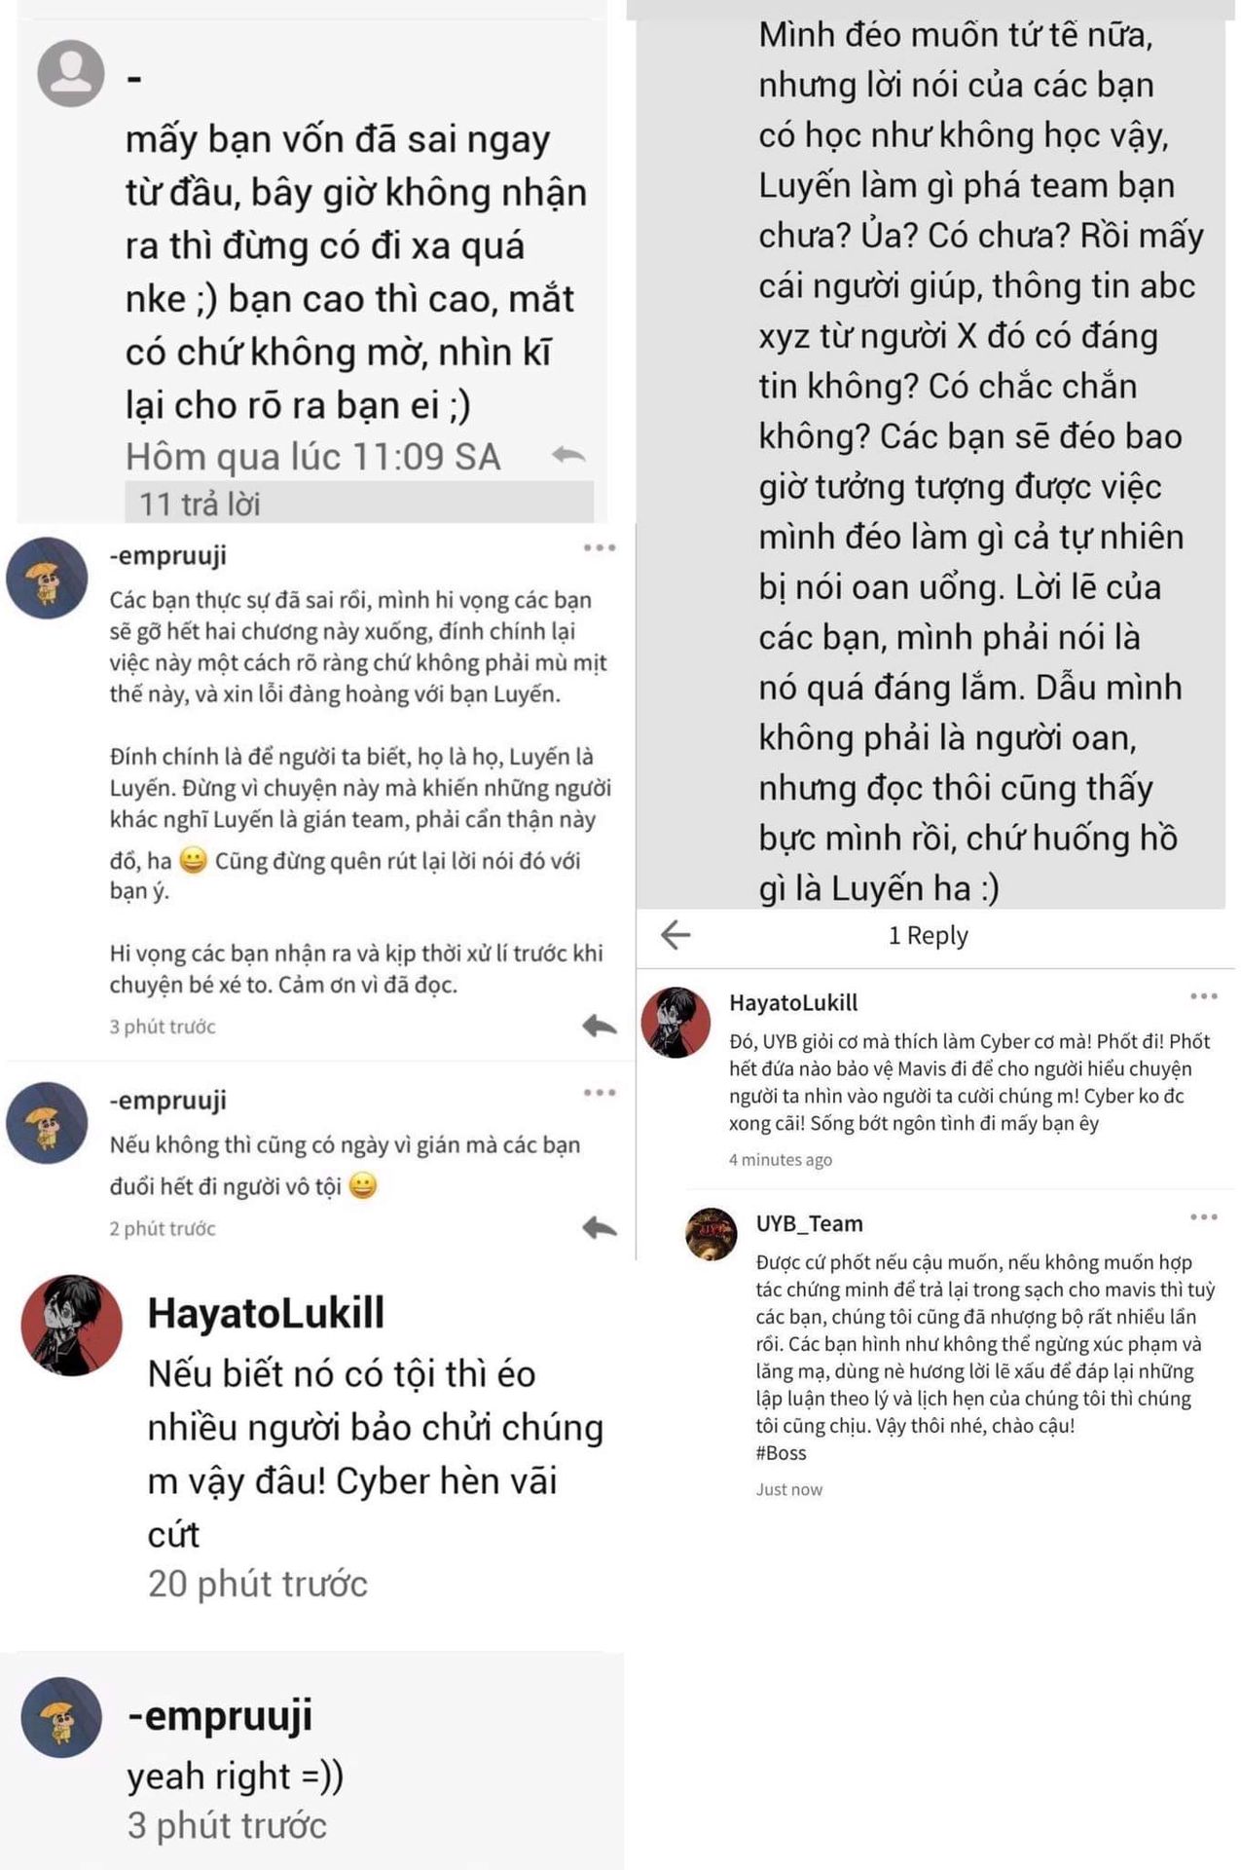Select the "#Boss" hashtag
This screenshot has width=1241, height=1870.
click(781, 1453)
